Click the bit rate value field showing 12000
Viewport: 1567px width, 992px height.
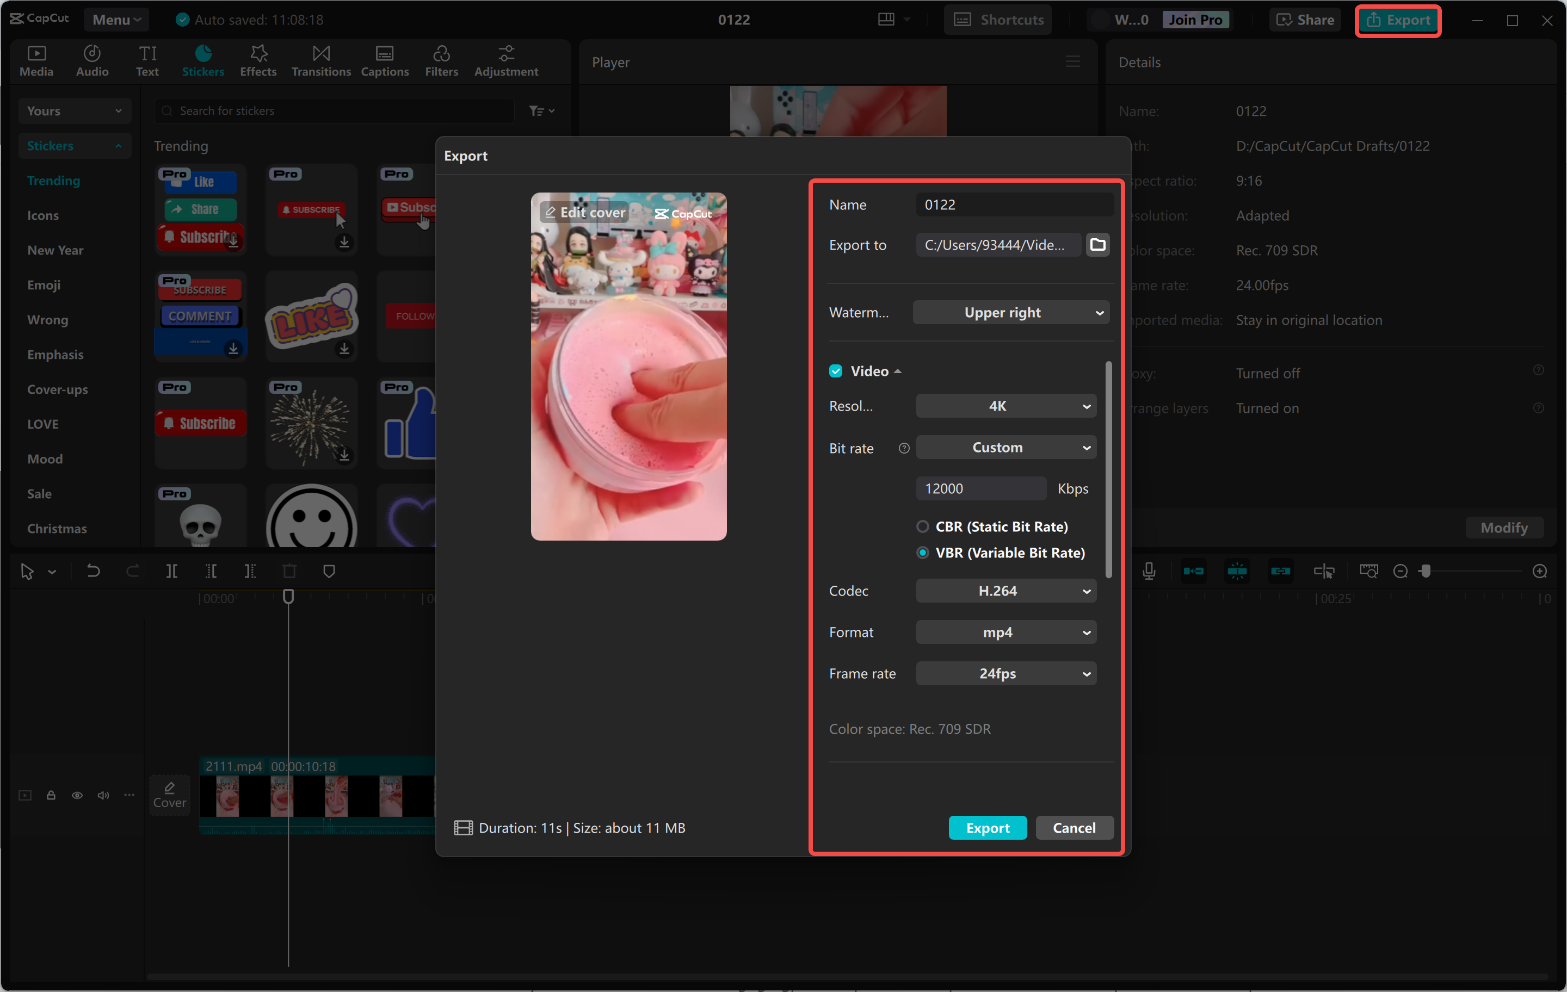980,488
